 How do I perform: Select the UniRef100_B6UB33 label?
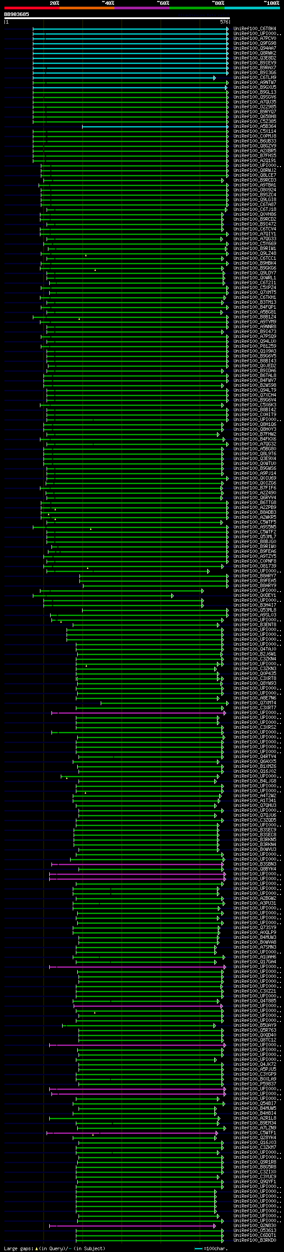(x=254, y=141)
